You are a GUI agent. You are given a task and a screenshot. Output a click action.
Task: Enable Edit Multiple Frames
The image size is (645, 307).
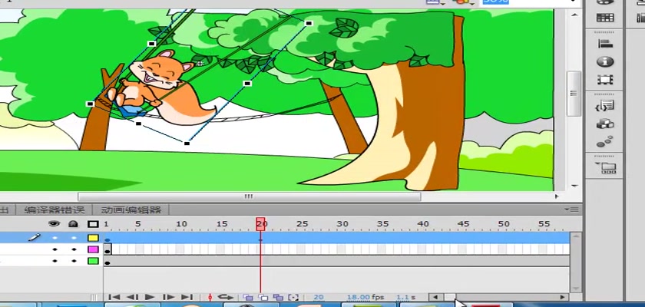click(278, 297)
